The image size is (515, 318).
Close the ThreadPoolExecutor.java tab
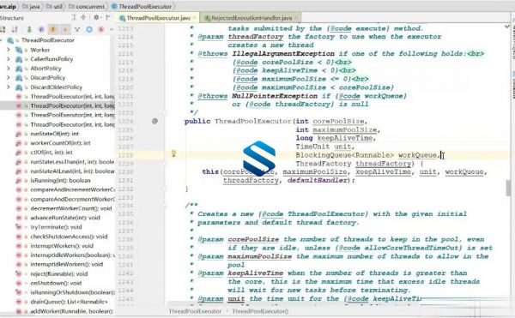pyautogui.click(x=195, y=18)
